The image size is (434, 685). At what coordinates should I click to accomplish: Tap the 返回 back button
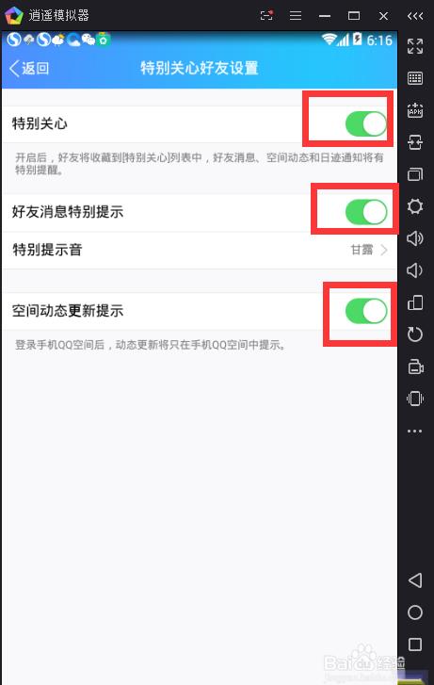[29, 68]
